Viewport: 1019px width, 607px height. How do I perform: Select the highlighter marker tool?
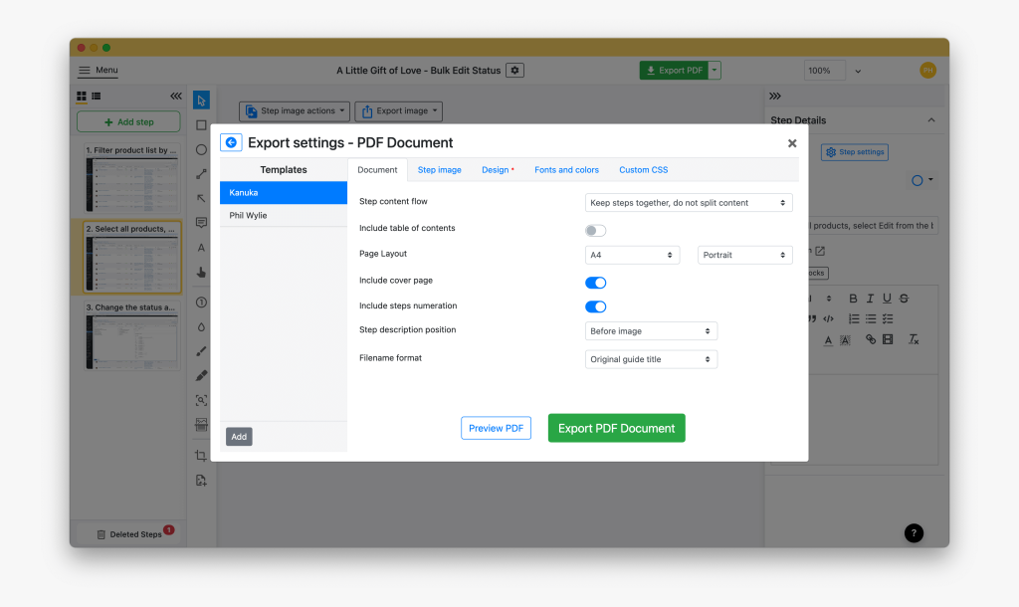(201, 375)
